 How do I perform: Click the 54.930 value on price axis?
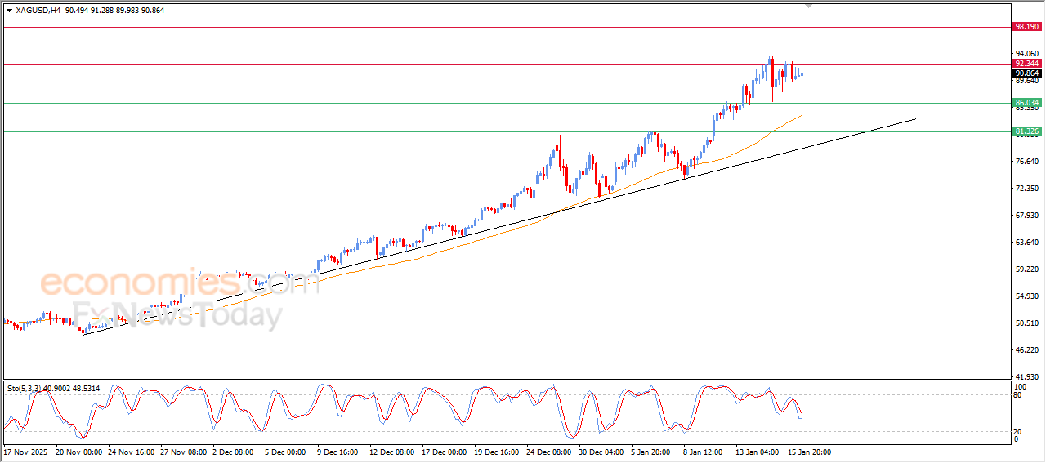(1026, 296)
